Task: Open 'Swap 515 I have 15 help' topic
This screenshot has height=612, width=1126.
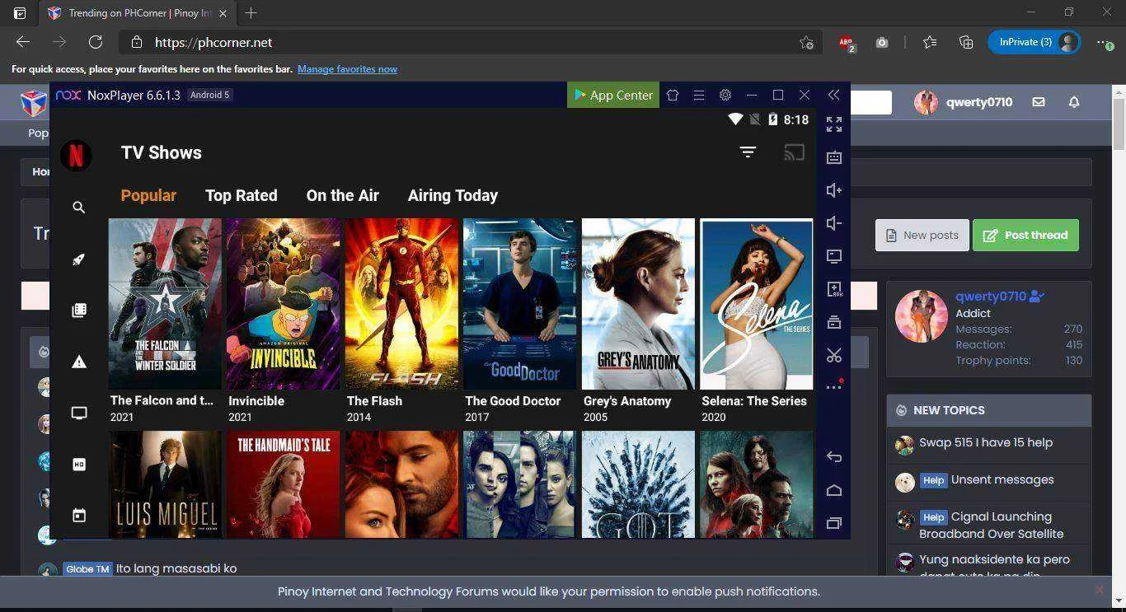Action: coord(986,442)
